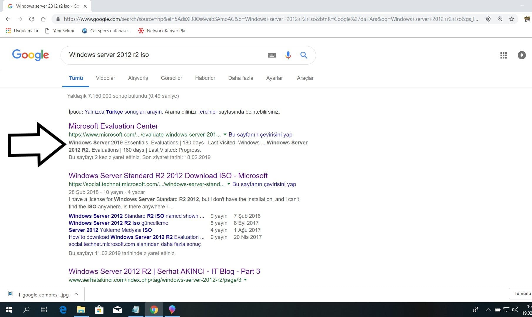
Task: Open the Daha fazla menu
Action: coord(241,78)
